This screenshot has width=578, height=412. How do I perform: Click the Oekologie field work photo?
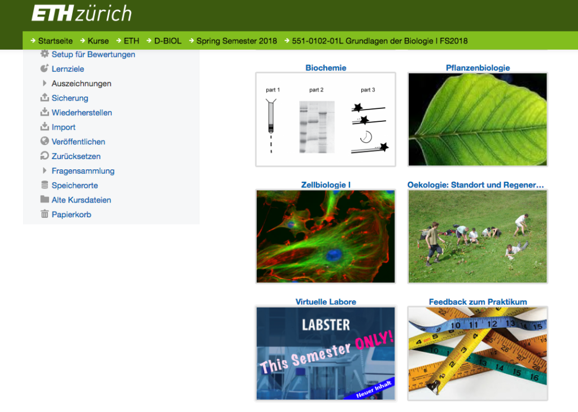tap(478, 236)
